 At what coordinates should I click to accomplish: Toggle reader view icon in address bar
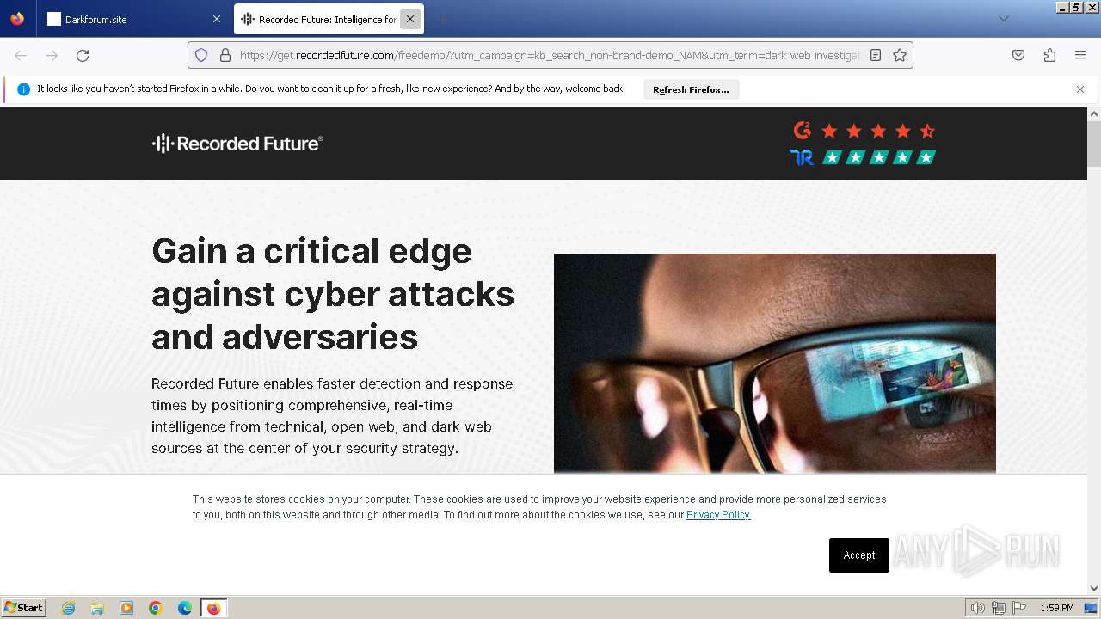(x=876, y=55)
